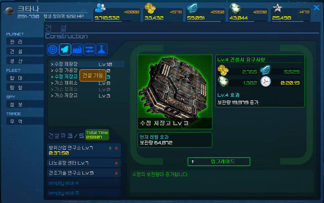Select 수정 채광장 Lv.10 in list
324x203 pixels.
click(x=87, y=64)
